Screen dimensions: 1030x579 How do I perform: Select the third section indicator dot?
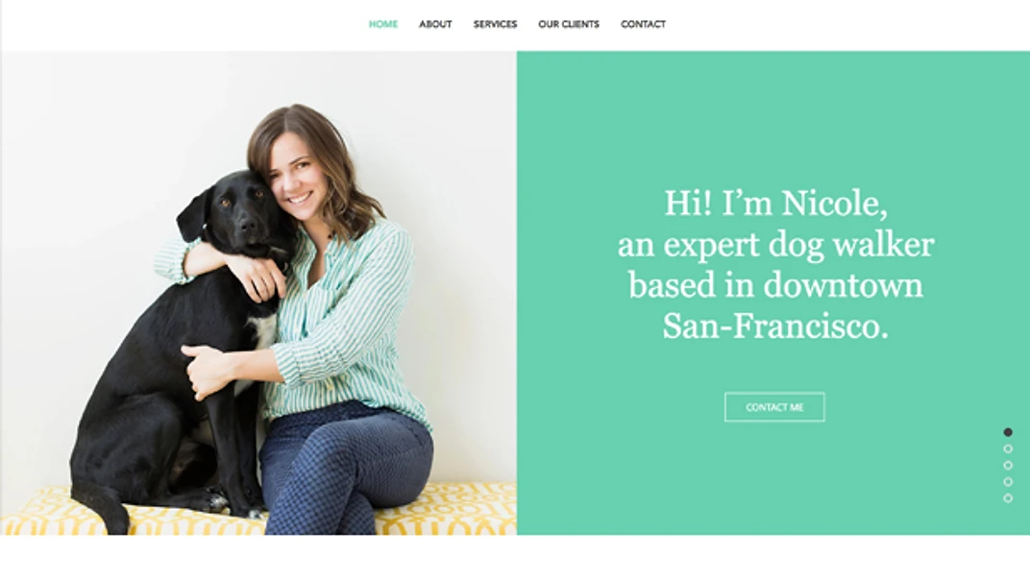pyautogui.click(x=1008, y=466)
